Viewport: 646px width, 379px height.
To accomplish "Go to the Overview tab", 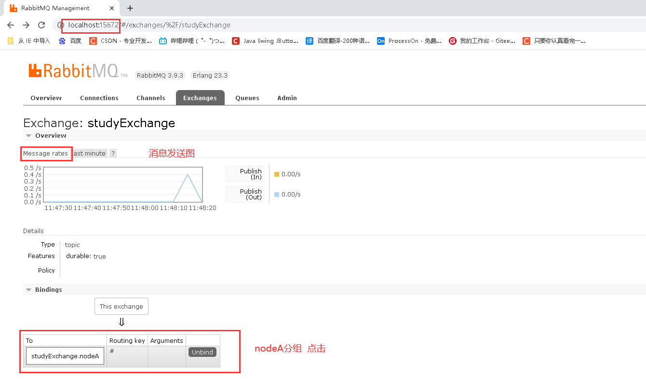I will 46,98.
